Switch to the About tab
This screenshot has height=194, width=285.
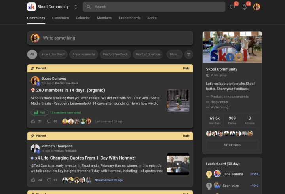(x=152, y=18)
